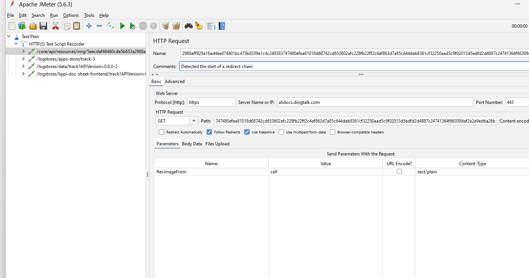Expand the /core/api/resources/img request node
The width and height of the screenshot is (529, 278).
click(x=24, y=52)
